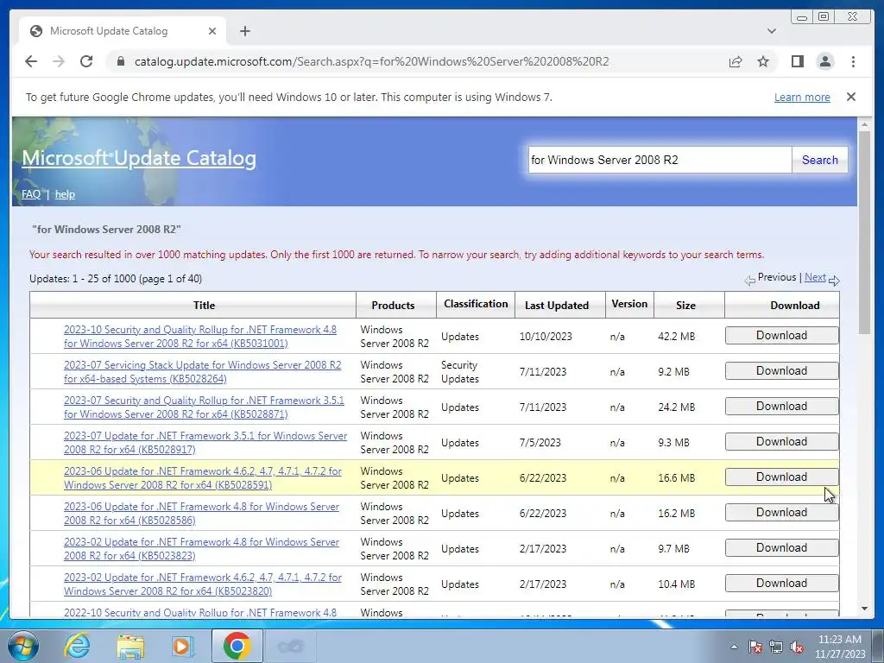
Task: Open KB5028586 update link
Action: (201, 514)
